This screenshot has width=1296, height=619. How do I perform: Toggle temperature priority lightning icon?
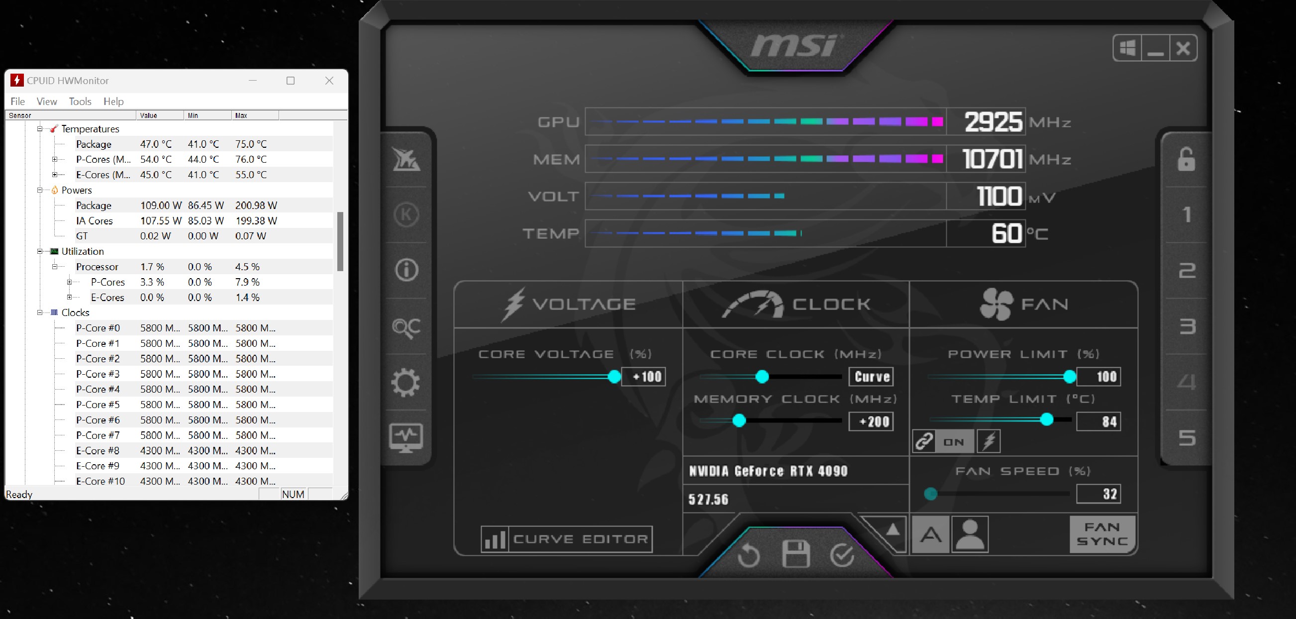tap(989, 442)
